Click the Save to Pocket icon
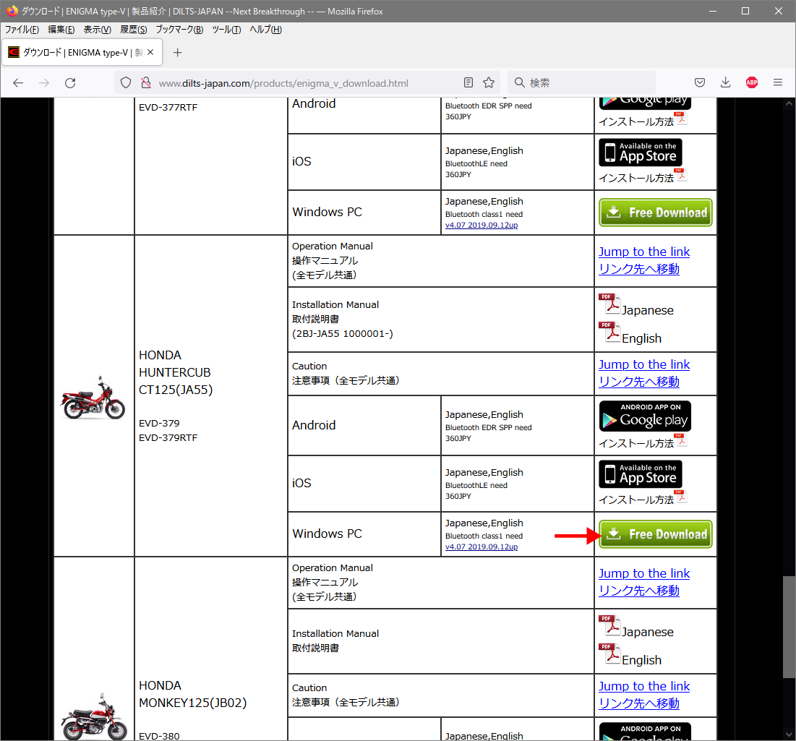This screenshot has height=741, width=796. click(700, 82)
